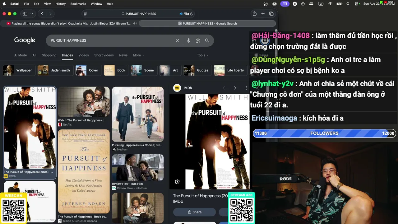Open the Bookmarks menu
This screenshot has height=224, width=398.
click(78, 4)
